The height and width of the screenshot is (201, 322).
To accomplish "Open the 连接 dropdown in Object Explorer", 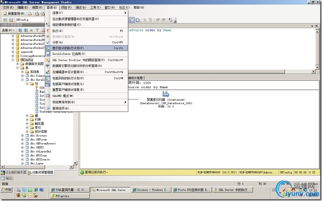I will coord(8,31).
